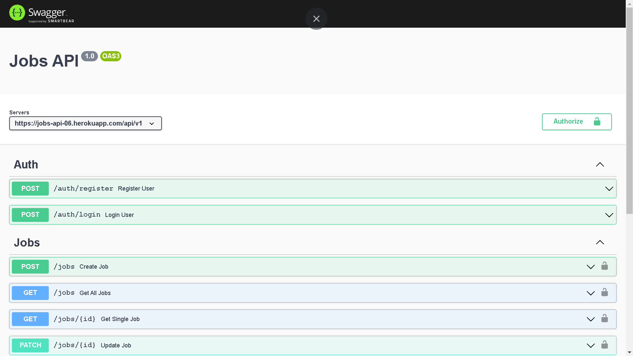This screenshot has width=633, height=356.
Task: Click the OAS3 badge next to the title
Action: pyautogui.click(x=110, y=56)
